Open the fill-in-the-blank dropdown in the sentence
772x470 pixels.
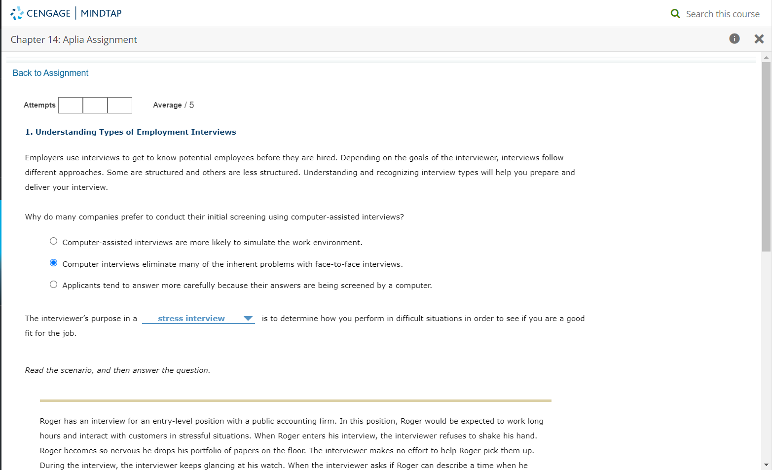(198, 318)
